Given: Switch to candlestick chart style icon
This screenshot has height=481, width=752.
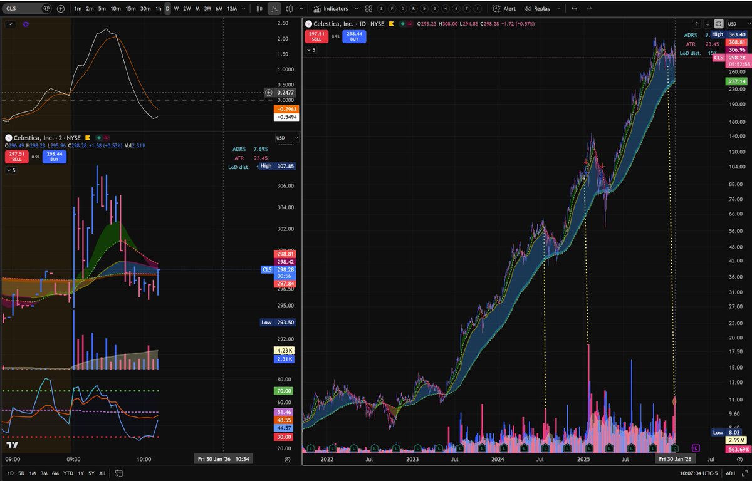Looking at the screenshot, I should pyautogui.click(x=260, y=9).
